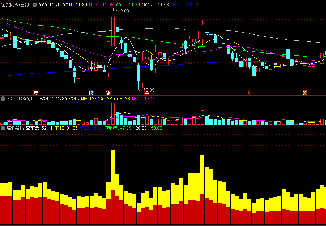Select the tallest yellow chip bar
326x226 pixels.
[x=113, y=170]
